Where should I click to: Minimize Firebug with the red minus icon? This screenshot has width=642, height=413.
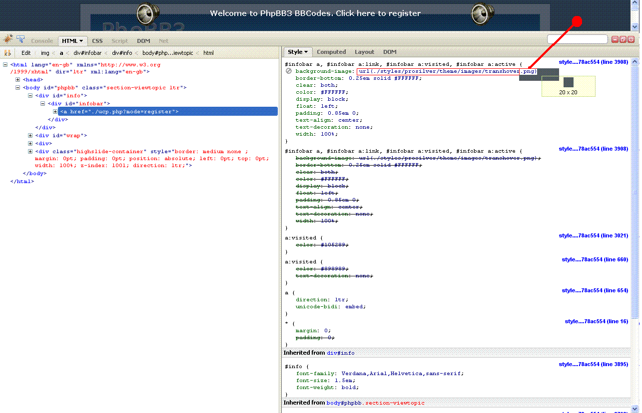click(x=615, y=39)
